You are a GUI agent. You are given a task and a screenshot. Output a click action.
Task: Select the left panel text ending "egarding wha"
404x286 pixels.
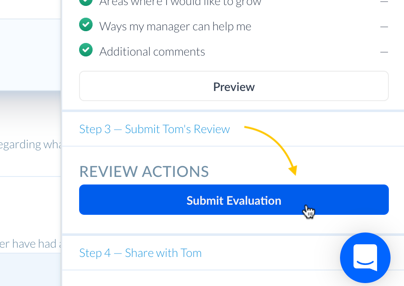[29, 144]
